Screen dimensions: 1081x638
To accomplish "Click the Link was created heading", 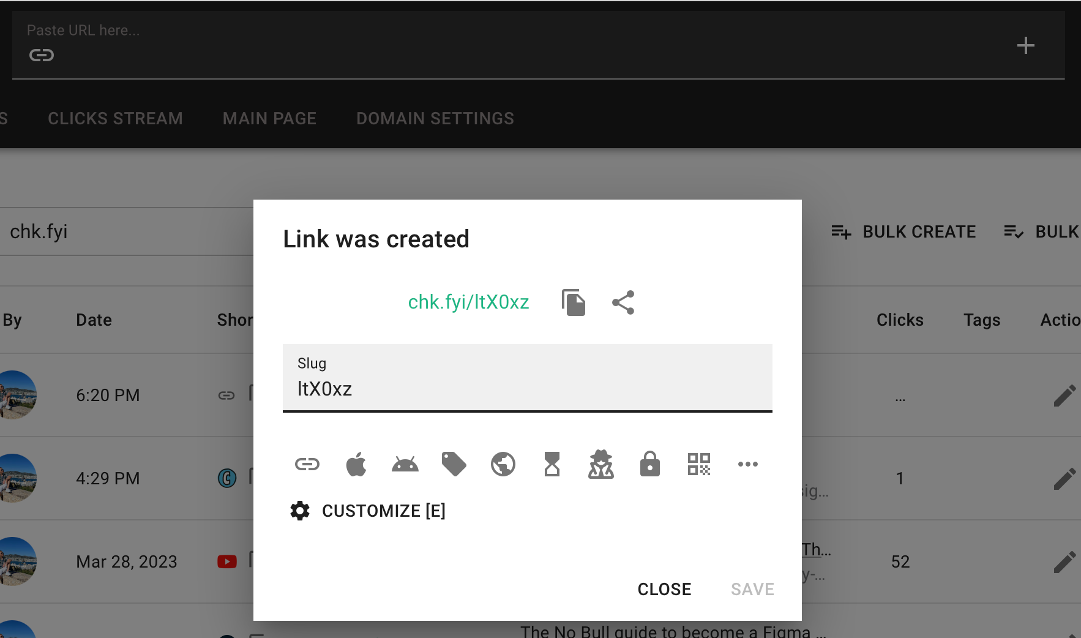I will (x=376, y=239).
